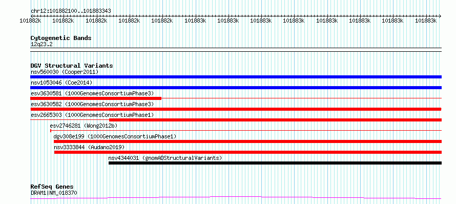Click the first 101882k ruler label

pos(30,21)
